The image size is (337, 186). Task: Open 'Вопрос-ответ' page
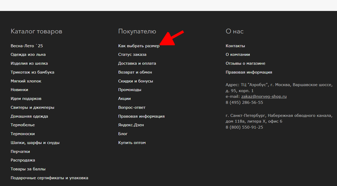point(132,107)
